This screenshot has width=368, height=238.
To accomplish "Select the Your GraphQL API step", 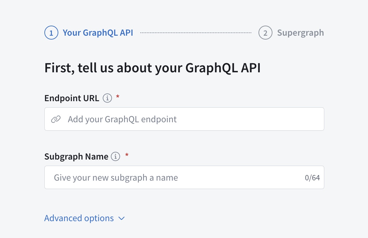I will pos(98,32).
